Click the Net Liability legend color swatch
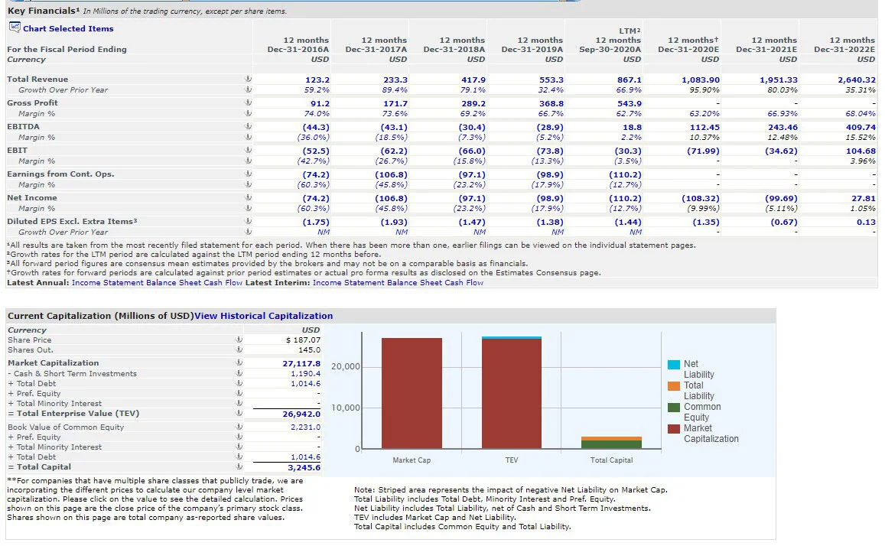The width and height of the screenshot is (885, 546). (673, 364)
